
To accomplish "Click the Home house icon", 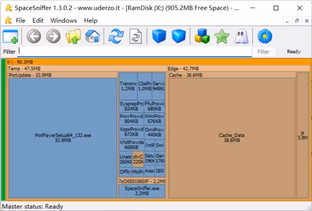I will (93, 37).
